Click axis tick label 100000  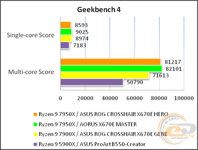pyautogui.click(x=184, y=98)
